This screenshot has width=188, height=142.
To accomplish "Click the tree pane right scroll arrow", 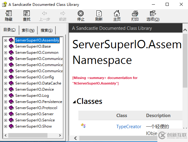I will tap(60, 135).
